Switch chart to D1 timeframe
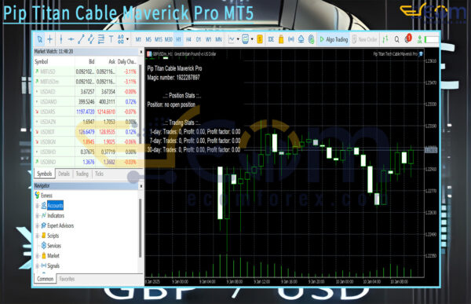This screenshot has height=304, width=471. [x=199, y=39]
